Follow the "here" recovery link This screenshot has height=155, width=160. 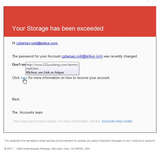24,78
